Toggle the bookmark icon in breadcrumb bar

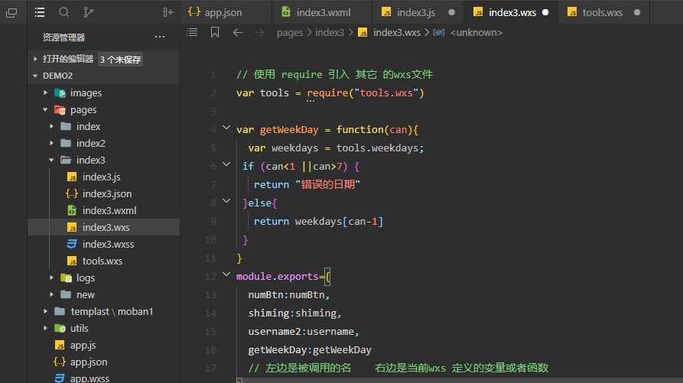(x=215, y=32)
